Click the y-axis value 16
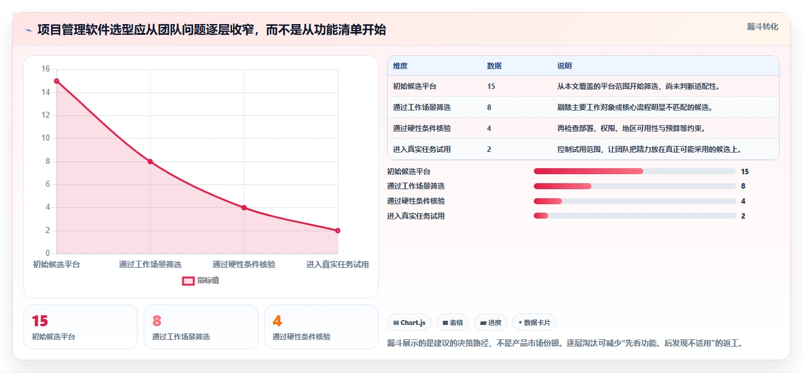Screen dimensions: 803x373 pyautogui.click(x=46, y=69)
